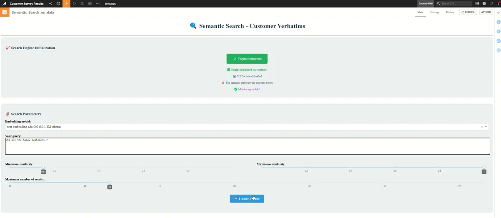Switch to the View tab
This screenshot has width=501, height=218.
(420, 12)
